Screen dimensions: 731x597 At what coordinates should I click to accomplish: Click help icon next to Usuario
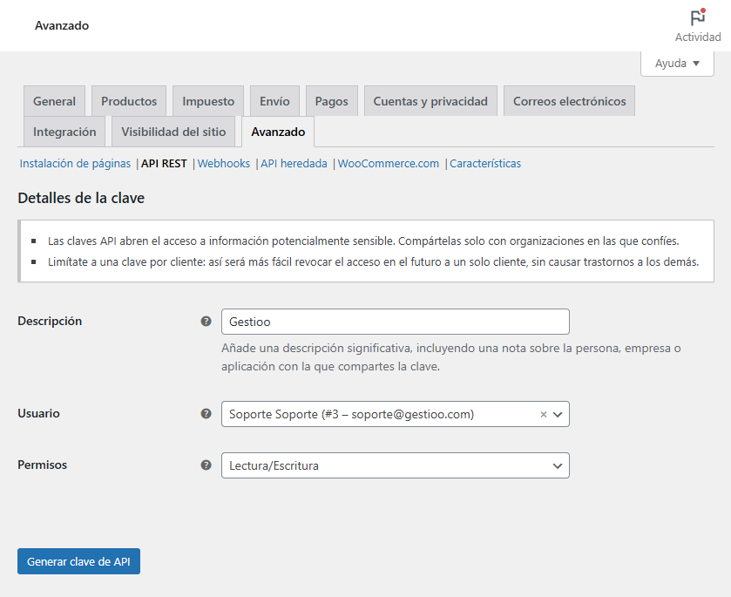click(206, 414)
